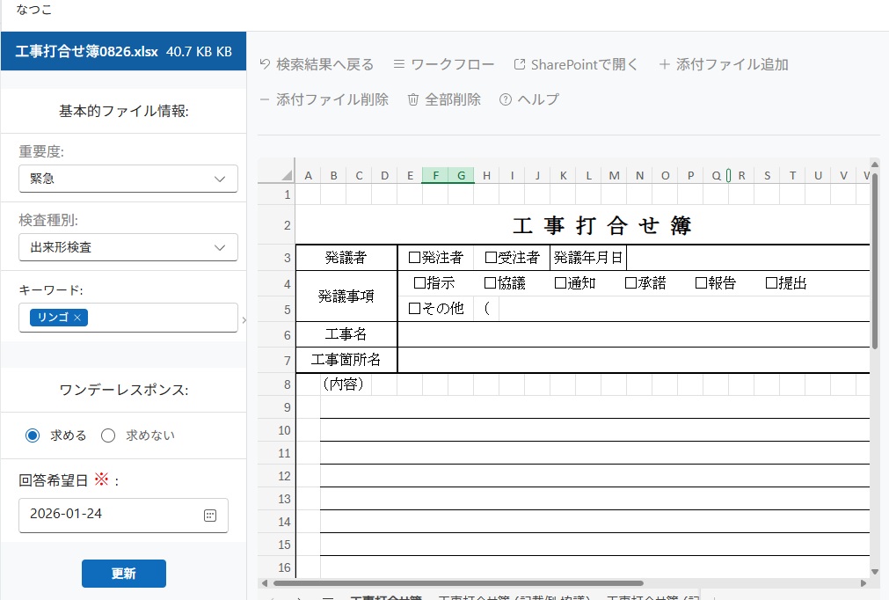Click the 回答希望日 date input field
Viewport: 889px width, 600px height.
[110, 515]
